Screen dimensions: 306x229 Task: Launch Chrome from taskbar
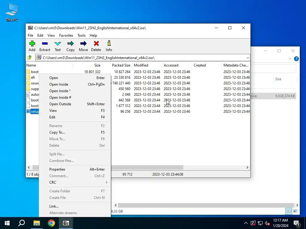click(x=51, y=223)
